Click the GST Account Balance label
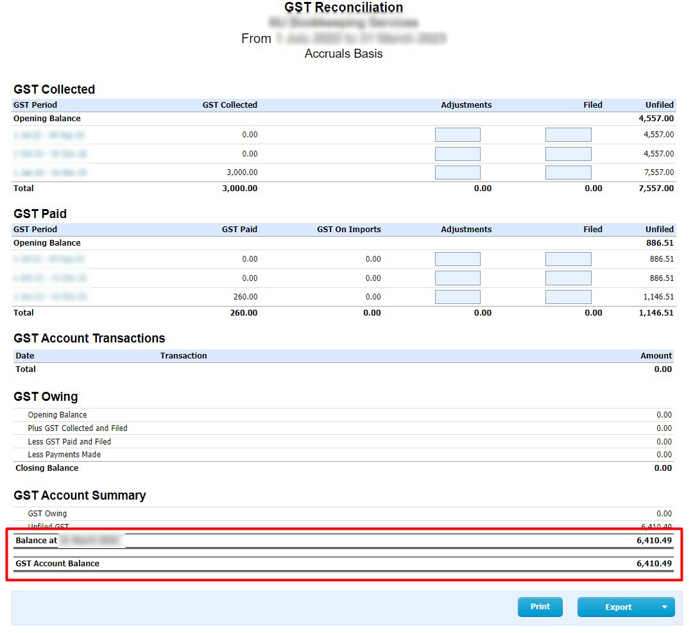693x633 pixels. tap(58, 564)
